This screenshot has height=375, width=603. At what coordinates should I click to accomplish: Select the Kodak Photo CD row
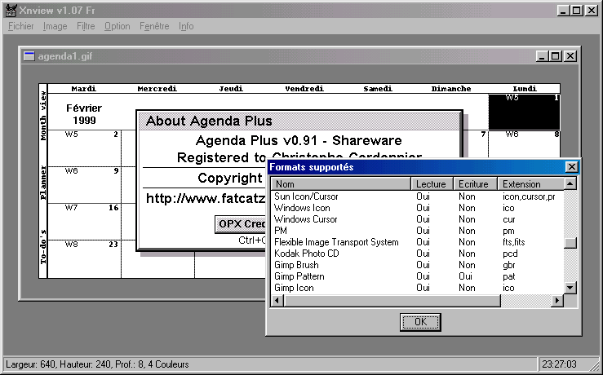click(417, 254)
